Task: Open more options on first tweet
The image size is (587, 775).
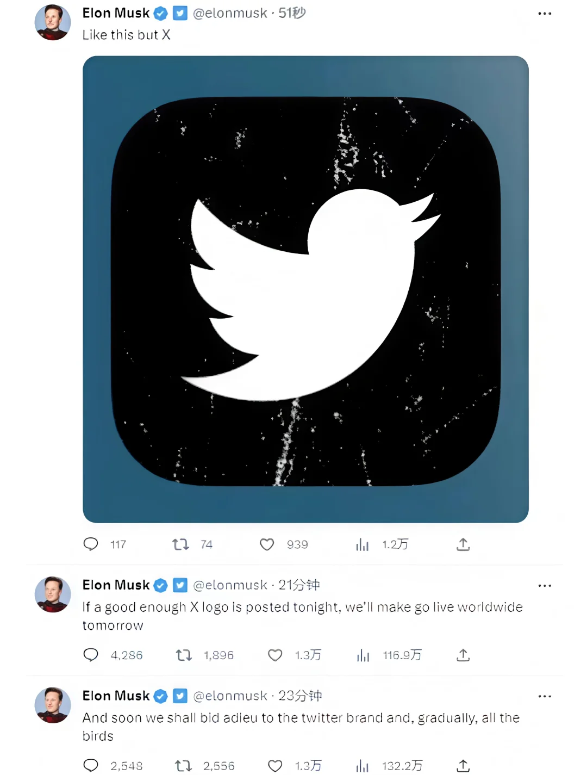Action: click(544, 14)
